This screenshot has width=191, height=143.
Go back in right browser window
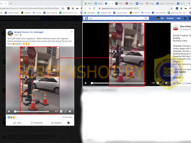[85, 8]
